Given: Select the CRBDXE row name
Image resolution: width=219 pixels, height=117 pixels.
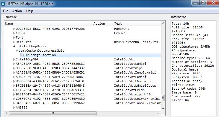Looking at the screenshot, I should coord(22,33).
